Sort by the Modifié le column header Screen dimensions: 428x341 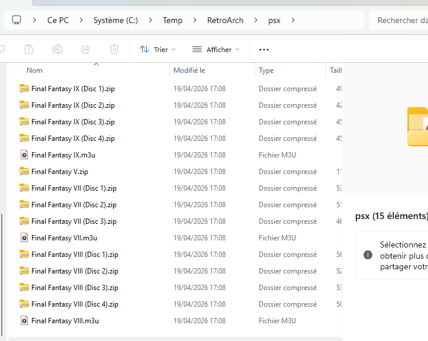(189, 70)
